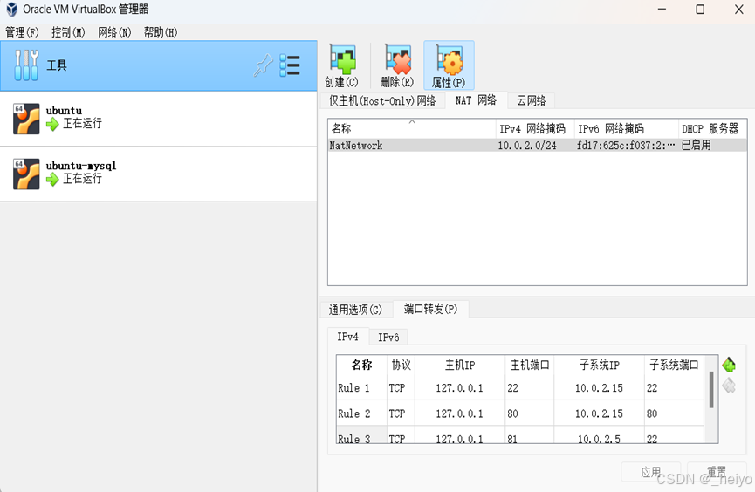Select the ubuntu-mysql VM icon
The width and height of the screenshot is (755, 492).
point(26,174)
